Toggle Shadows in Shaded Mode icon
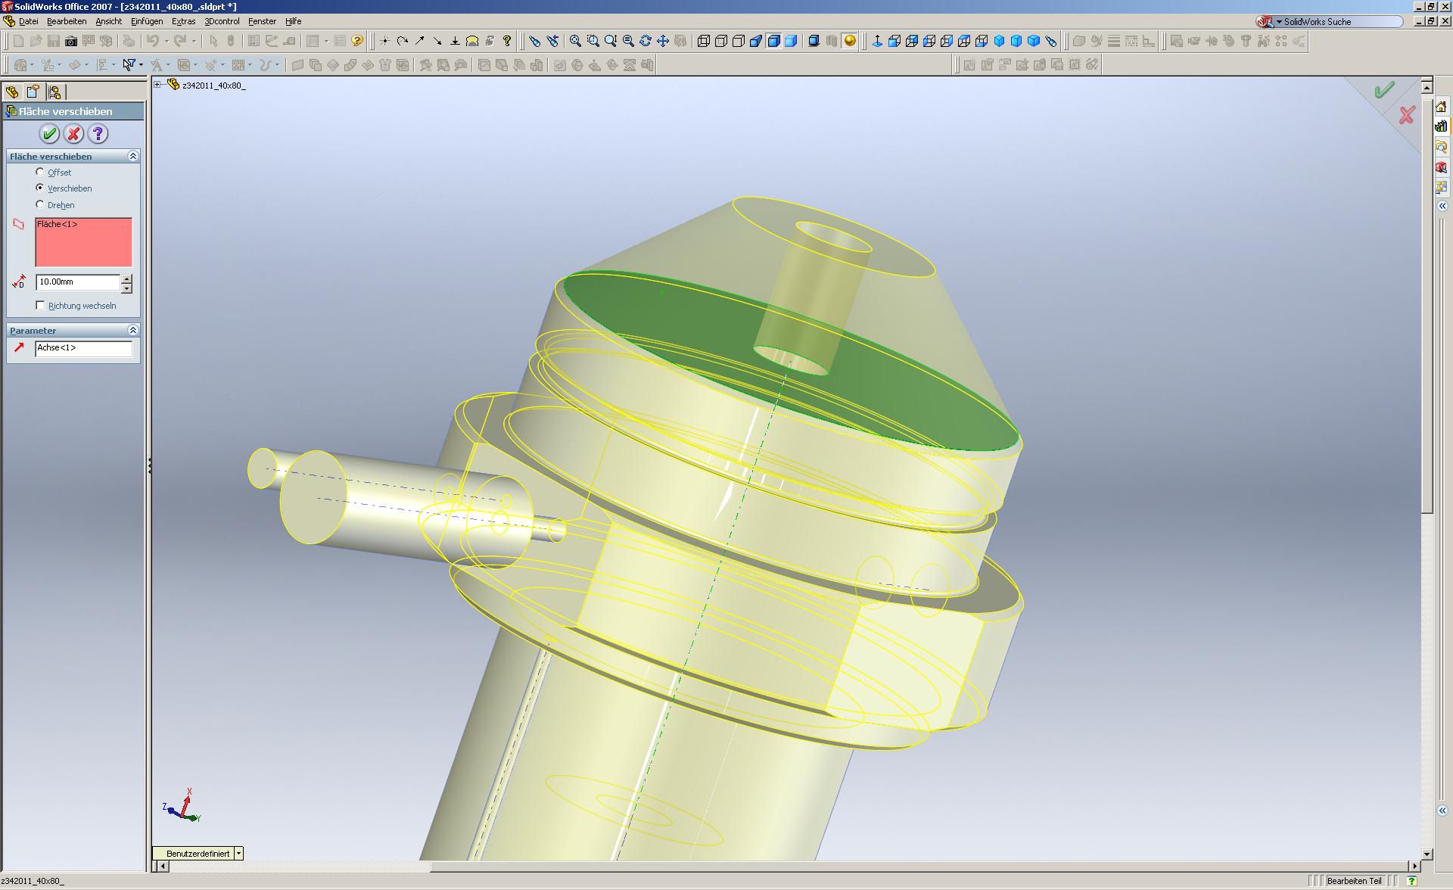The height and width of the screenshot is (890, 1453). [x=814, y=41]
